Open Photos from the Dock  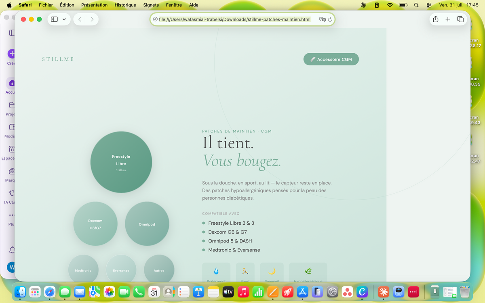[x=109, y=292]
